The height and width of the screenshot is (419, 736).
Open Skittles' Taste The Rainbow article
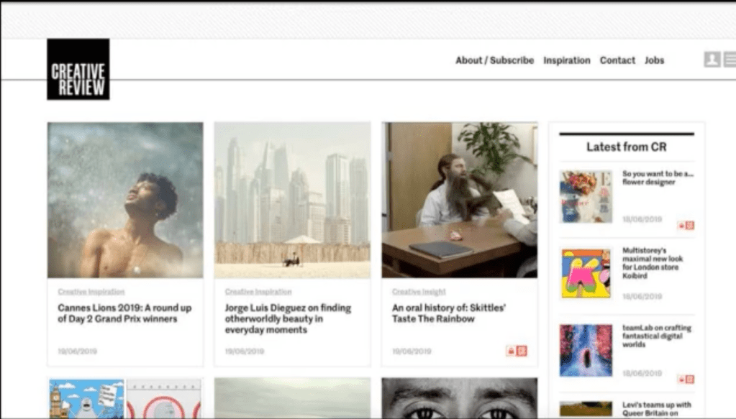[448, 313]
